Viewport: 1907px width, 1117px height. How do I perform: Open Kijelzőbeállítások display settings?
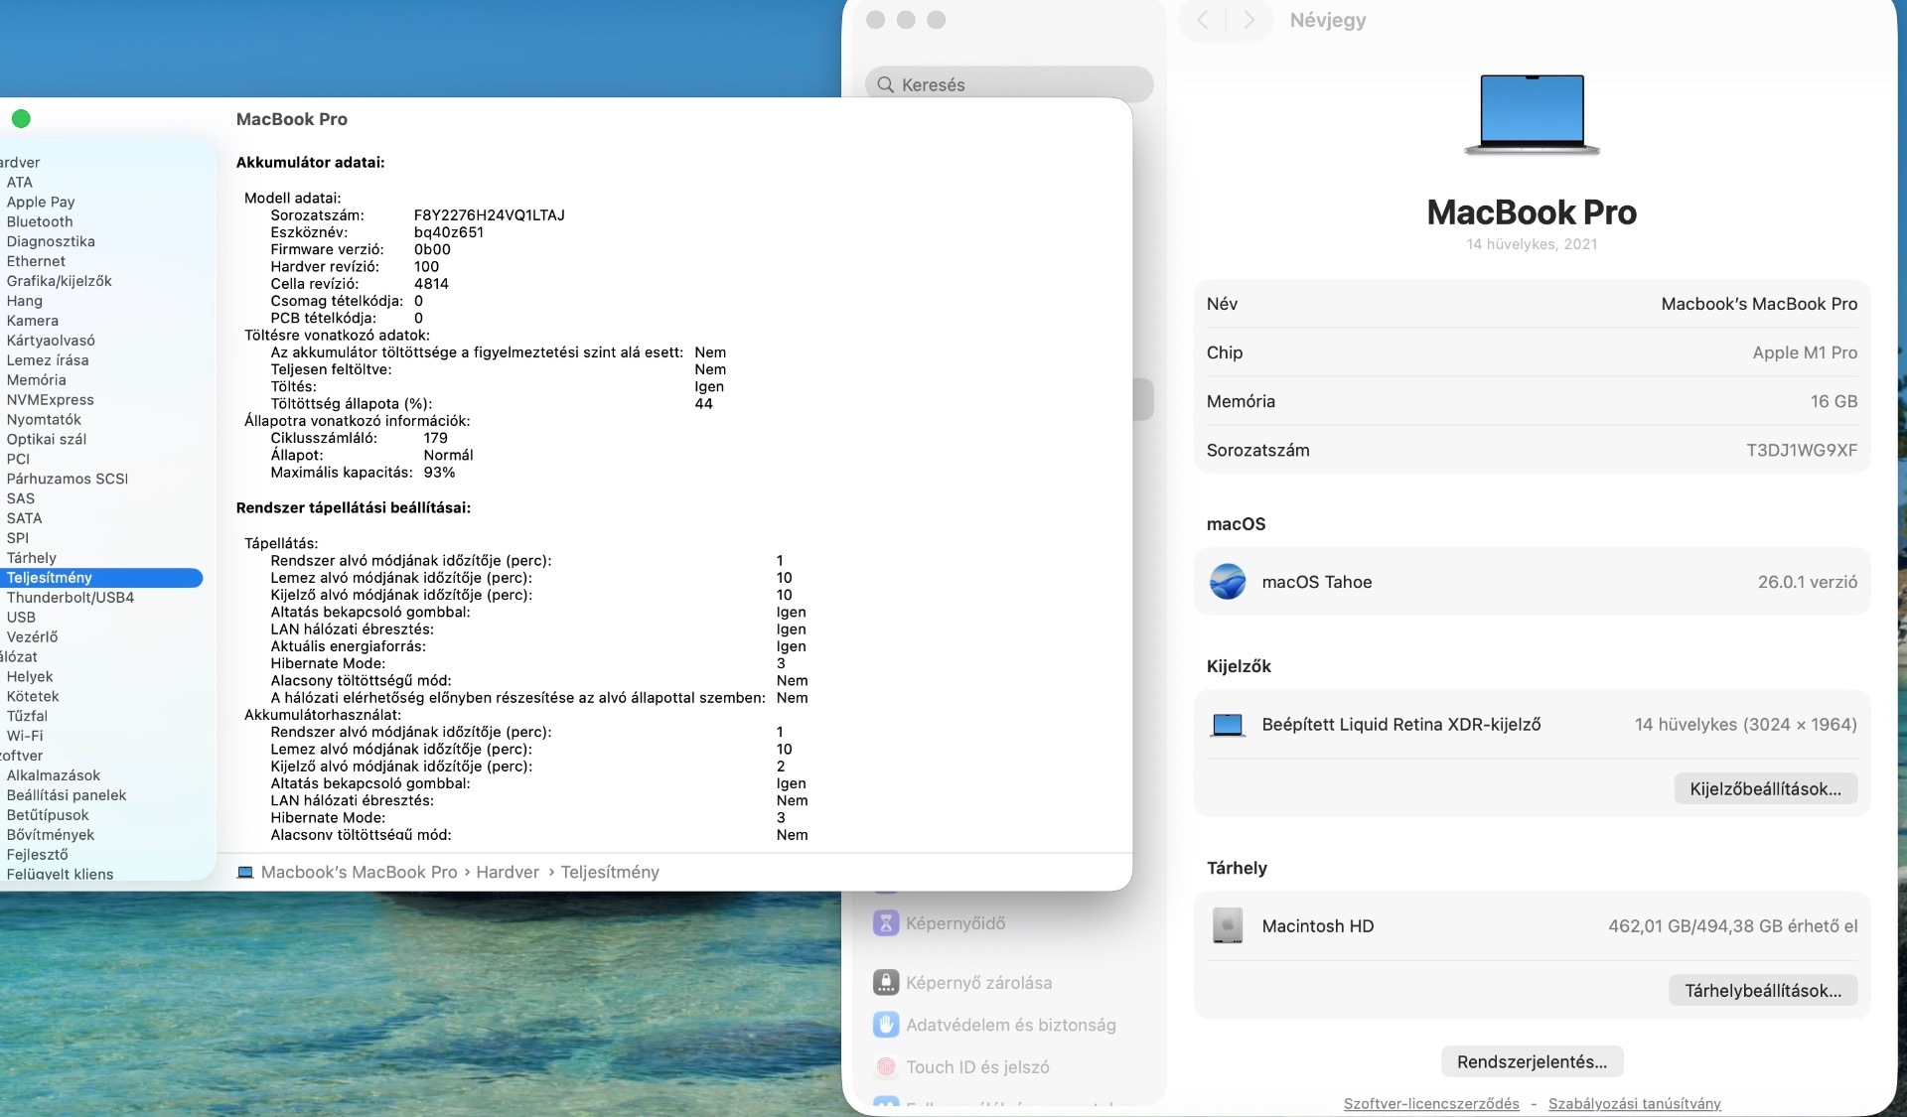coord(1765,789)
